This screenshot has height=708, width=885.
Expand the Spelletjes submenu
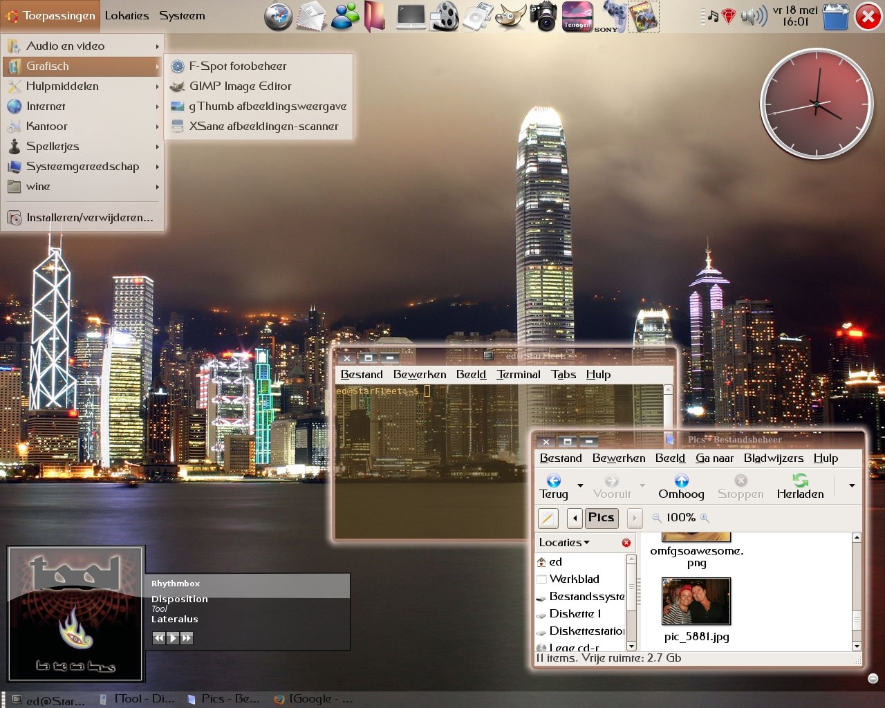click(x=82, y=146)
